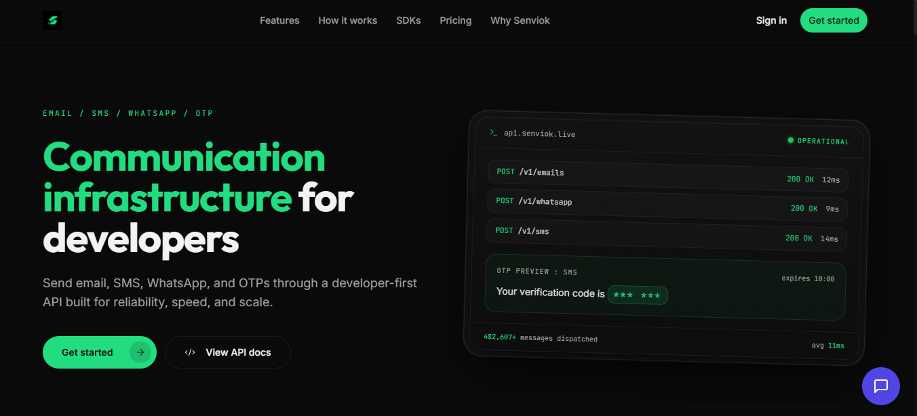This screenshot has width=917, height=416.
Task: Click header Get started button
Action: point(834,20)
